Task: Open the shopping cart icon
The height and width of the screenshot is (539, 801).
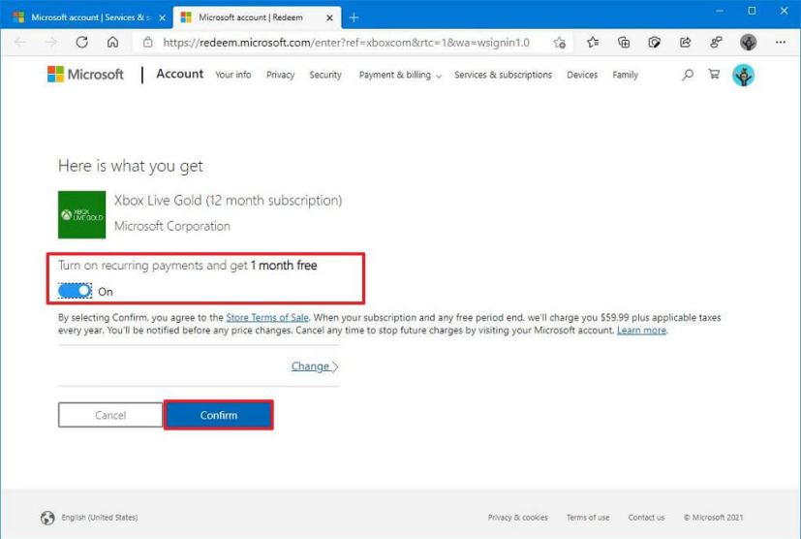Action: (714, 74)
